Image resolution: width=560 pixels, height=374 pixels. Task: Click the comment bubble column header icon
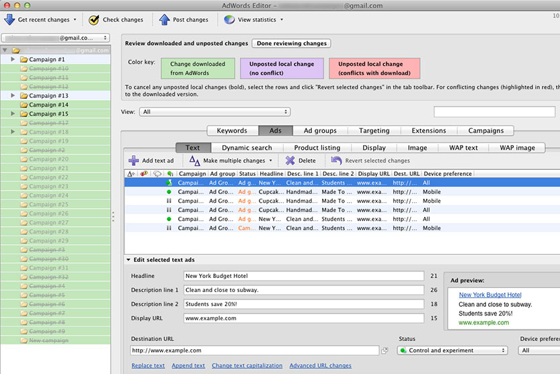coord(157,174)
